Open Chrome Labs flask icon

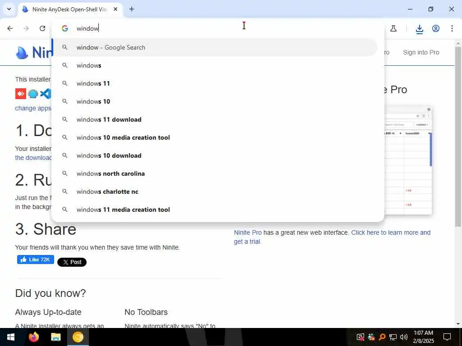(x=393, y=28)
